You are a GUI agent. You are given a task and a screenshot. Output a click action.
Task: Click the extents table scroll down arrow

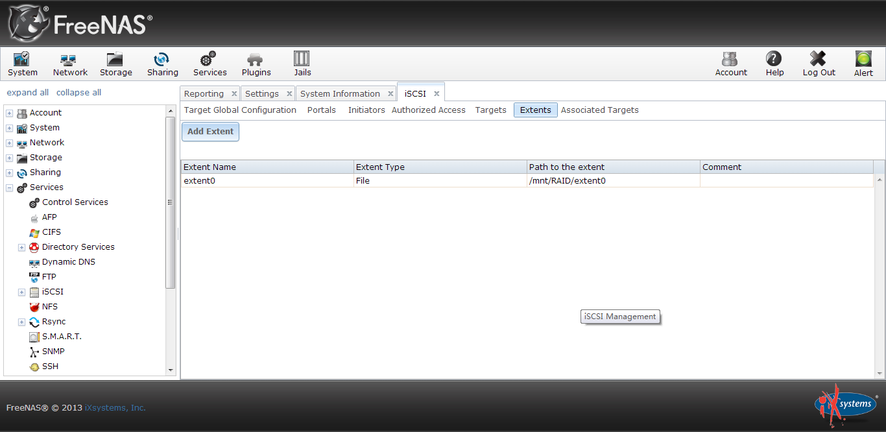coord(880,374)
